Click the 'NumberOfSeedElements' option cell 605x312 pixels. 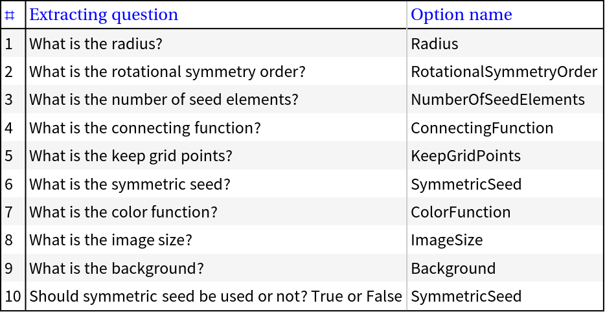pyautogui.click(x=497, y=100)
